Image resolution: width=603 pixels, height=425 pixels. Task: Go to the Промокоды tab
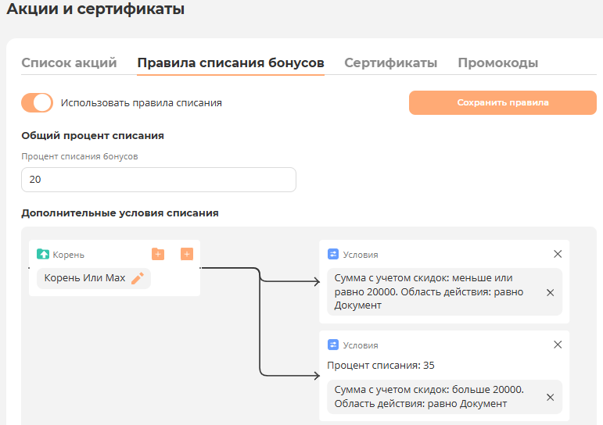pos(497,63)
